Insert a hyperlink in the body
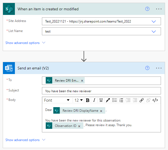168x150 pixels. pyautogui.click(x=141, y=100)
